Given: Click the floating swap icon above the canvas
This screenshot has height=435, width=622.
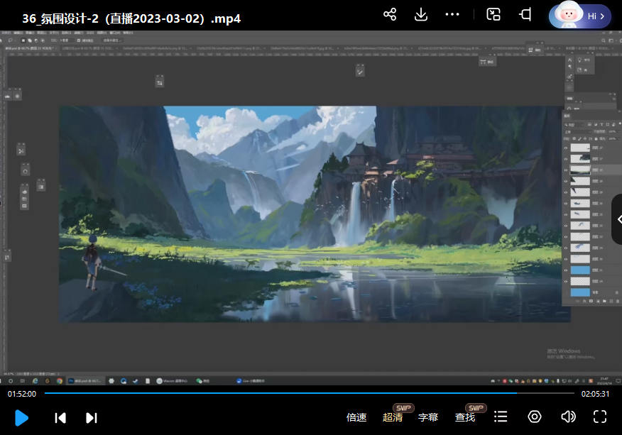Looking at the screenshot, I should point(160,82).
